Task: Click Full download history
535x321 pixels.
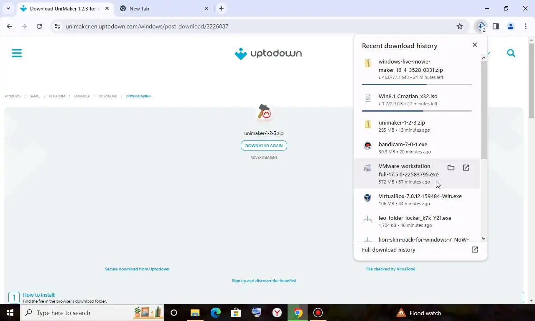Action: pos(389,250)
